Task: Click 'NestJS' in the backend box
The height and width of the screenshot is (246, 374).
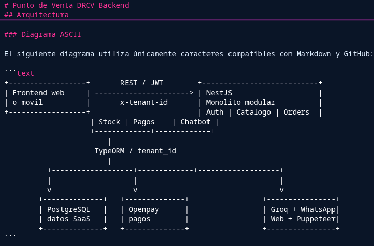Action: pos(219,93)
